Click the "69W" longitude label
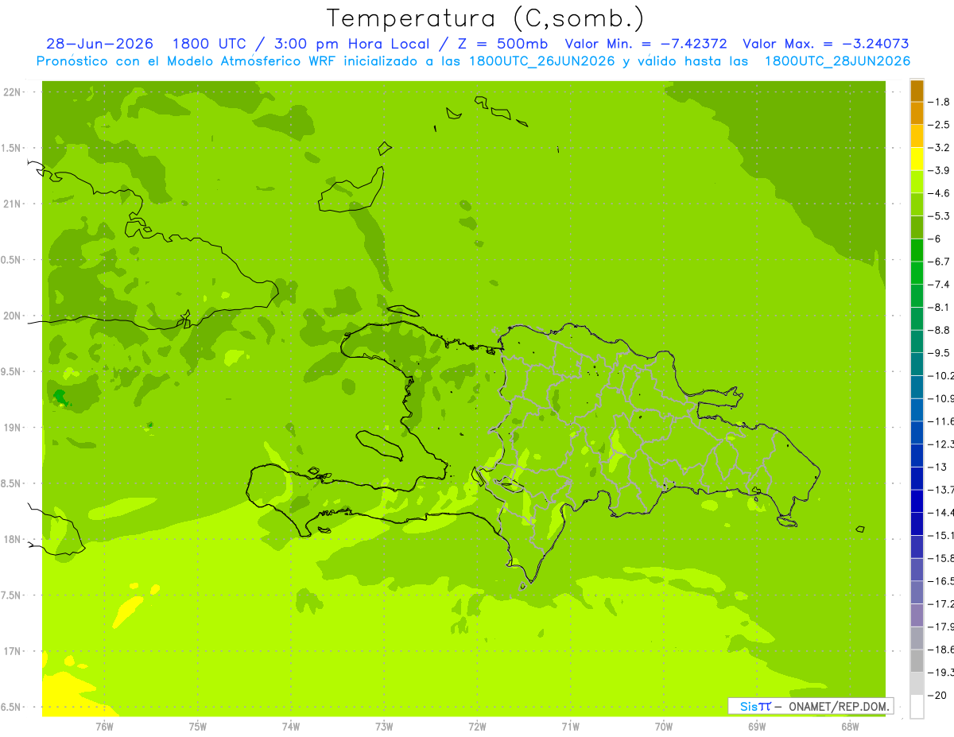This screenshot has height=737, width=954. click(757, 726)
